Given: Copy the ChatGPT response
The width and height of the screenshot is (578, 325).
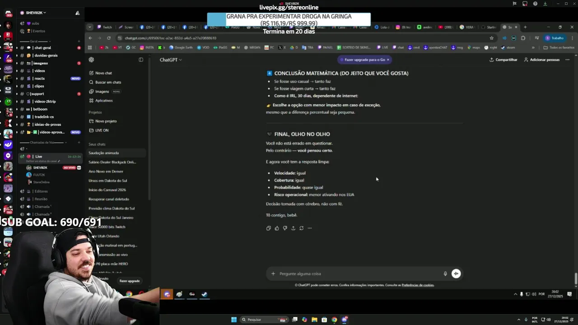Looking at the screenshot, I should [269, 228].
